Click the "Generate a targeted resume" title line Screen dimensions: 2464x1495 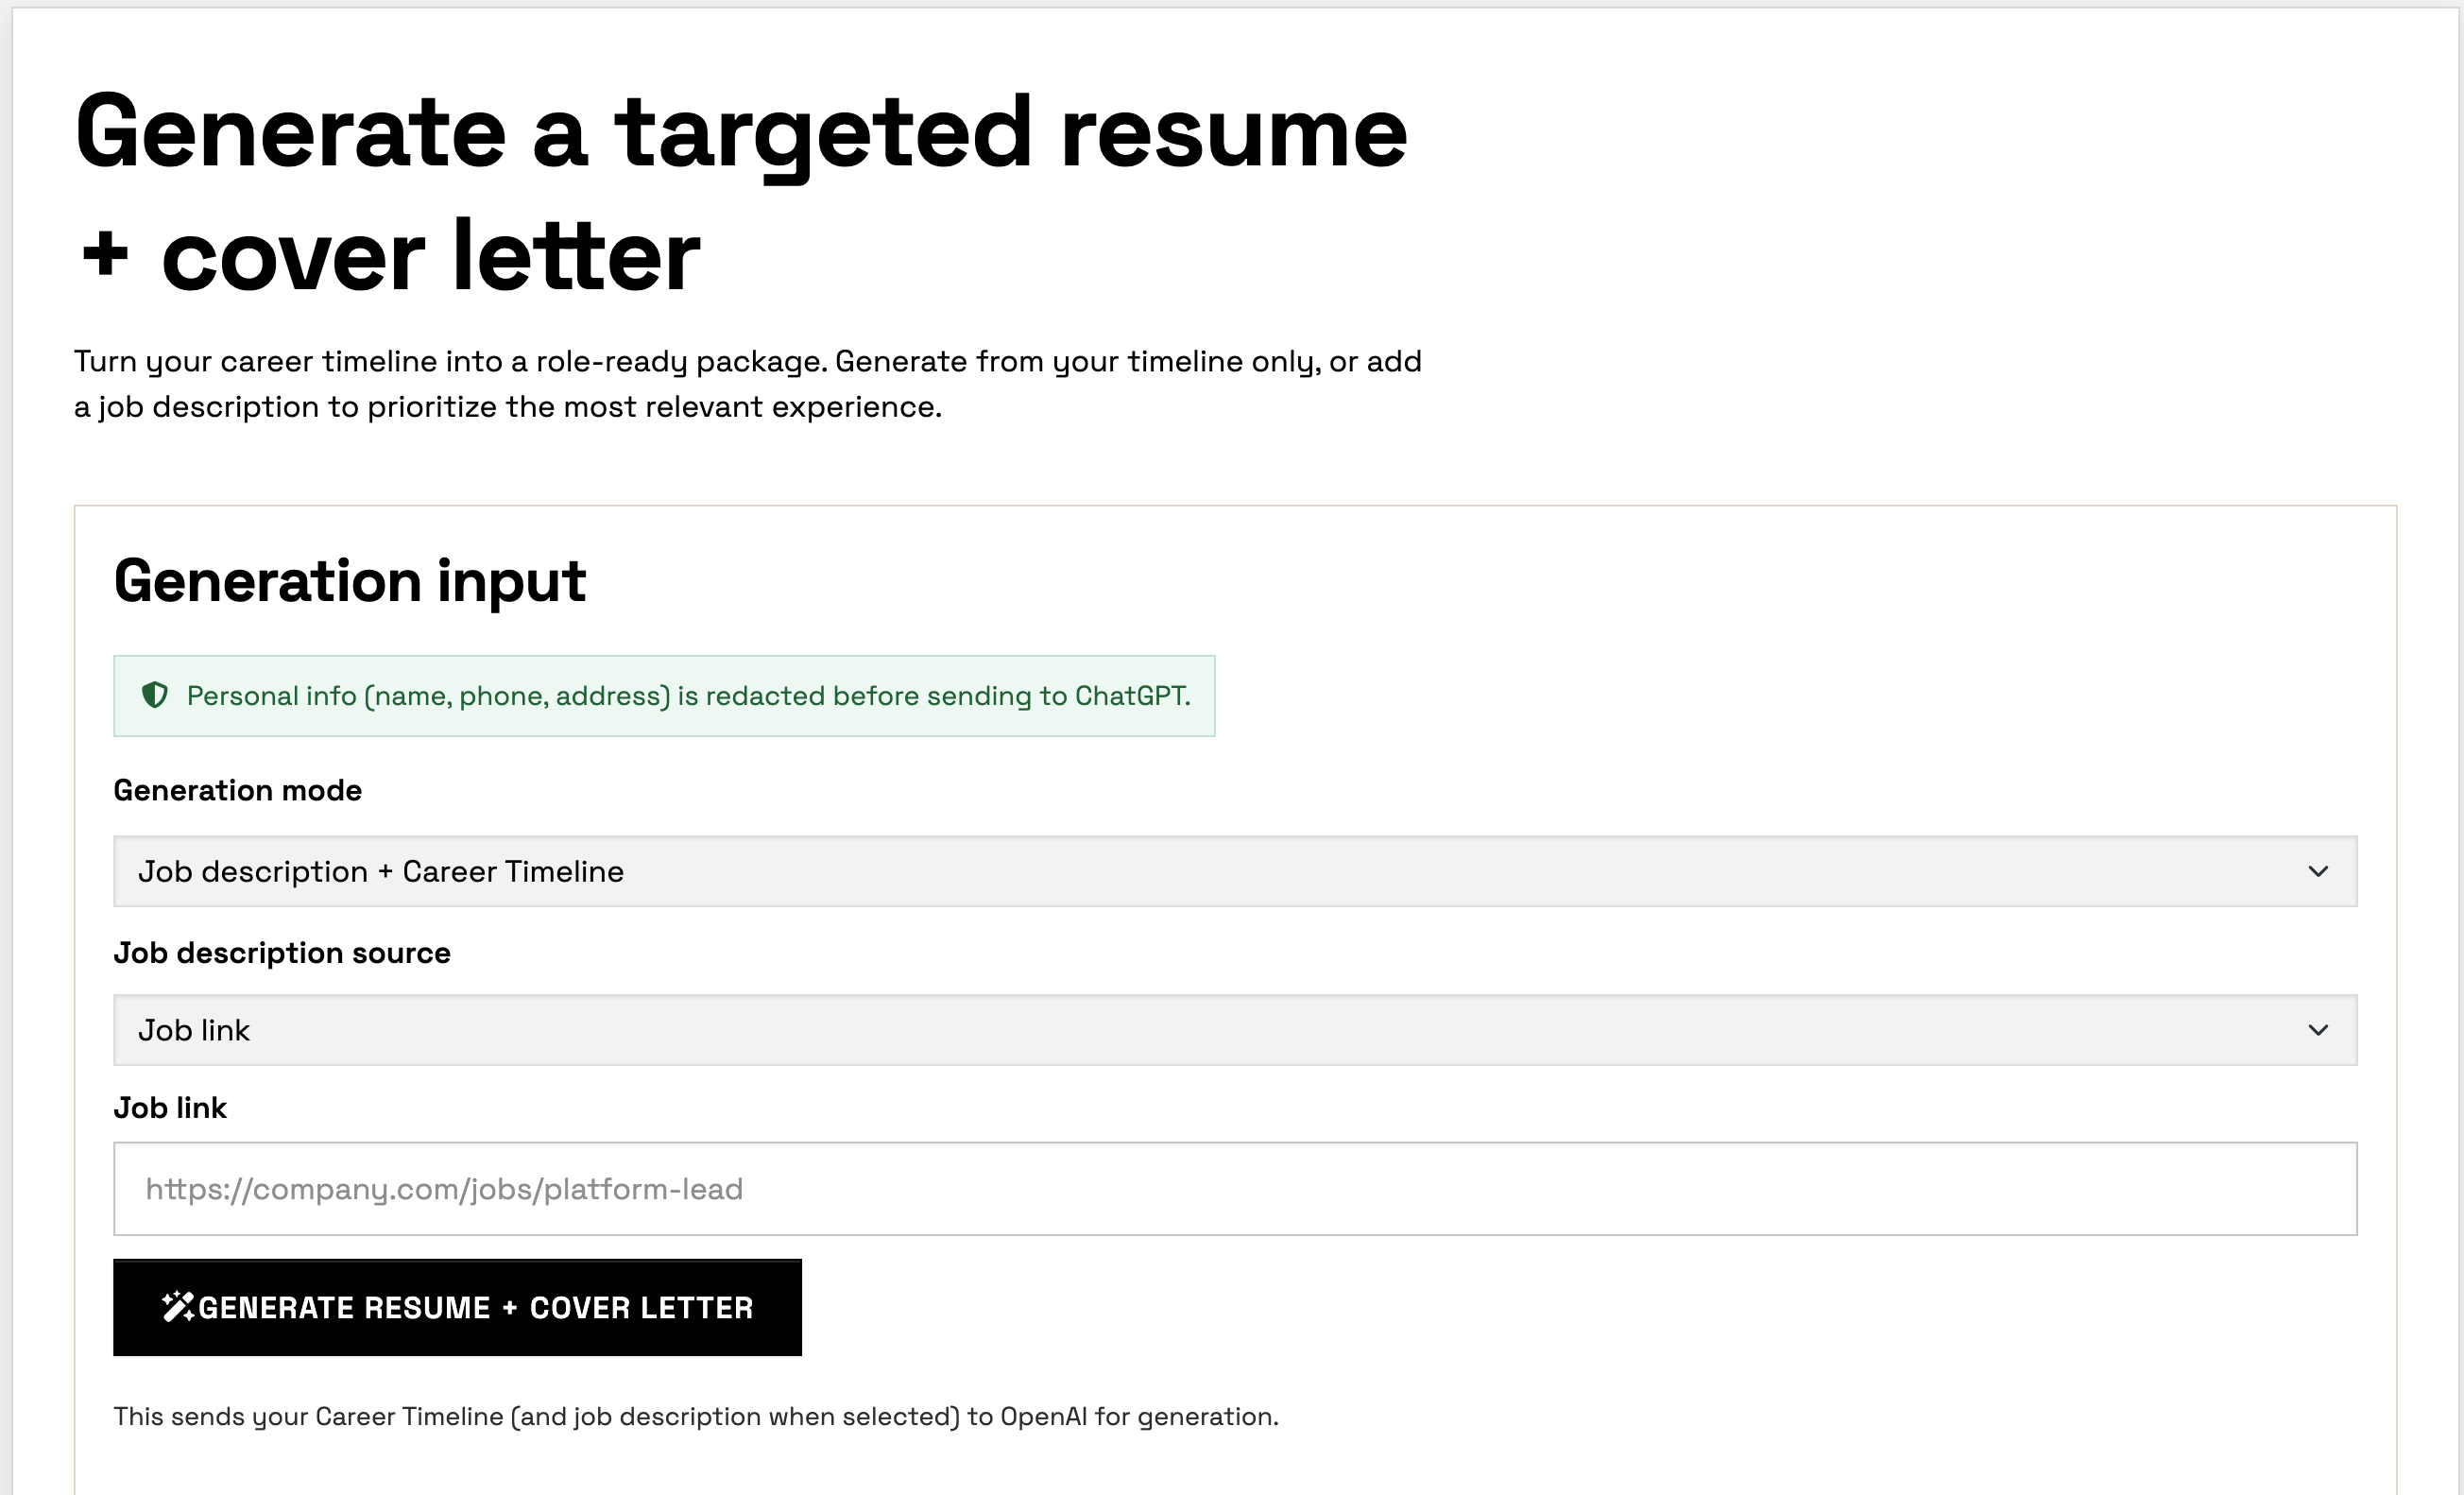coord(740,133)
